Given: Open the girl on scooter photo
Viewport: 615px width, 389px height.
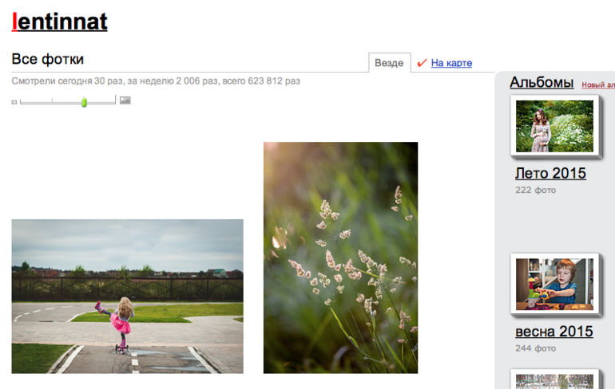Looking at the screenshot, I should point(128,297).
